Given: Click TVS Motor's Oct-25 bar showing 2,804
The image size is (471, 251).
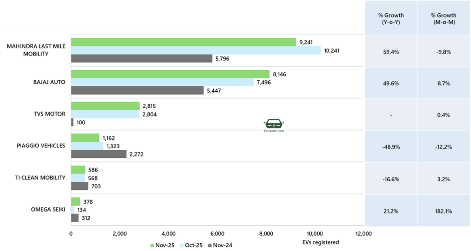Looking at the screenshot, I should coord(105,114).
